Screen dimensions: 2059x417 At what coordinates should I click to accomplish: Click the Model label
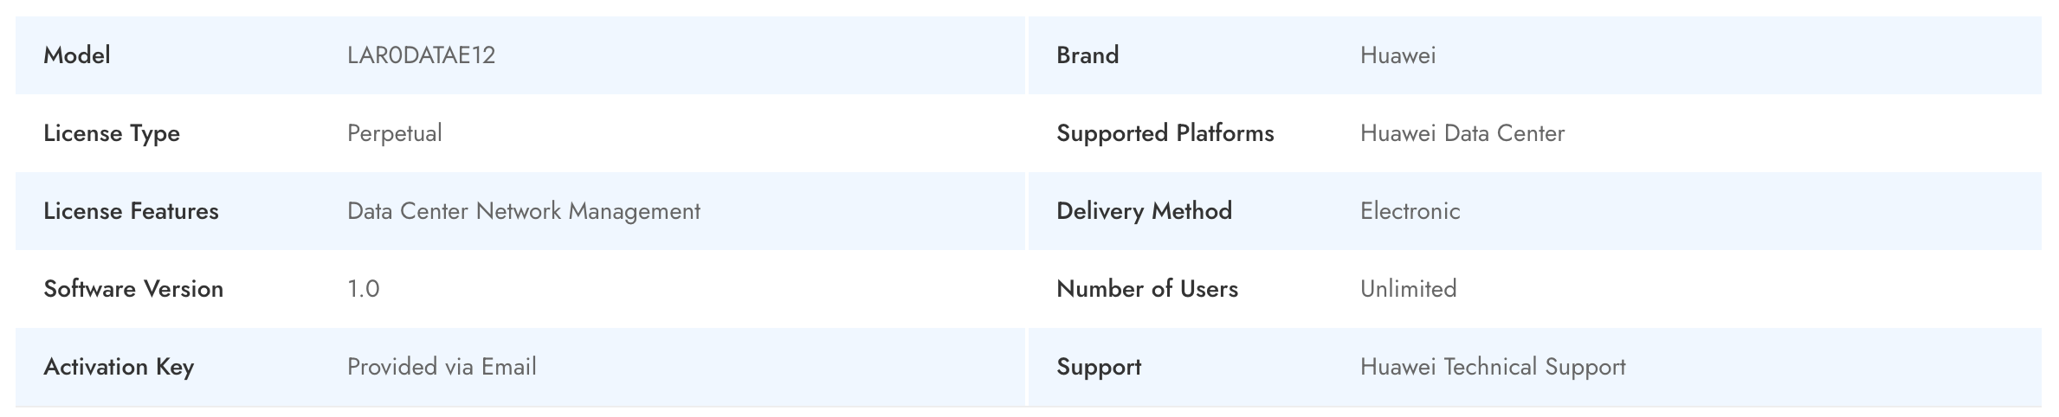coord(77,55)
